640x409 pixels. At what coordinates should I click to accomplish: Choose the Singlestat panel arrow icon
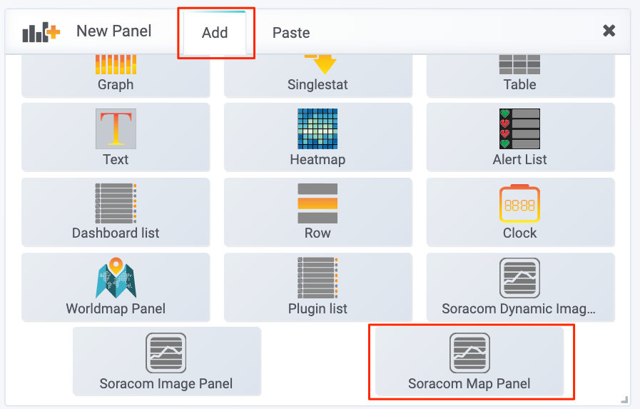point(321,64)
